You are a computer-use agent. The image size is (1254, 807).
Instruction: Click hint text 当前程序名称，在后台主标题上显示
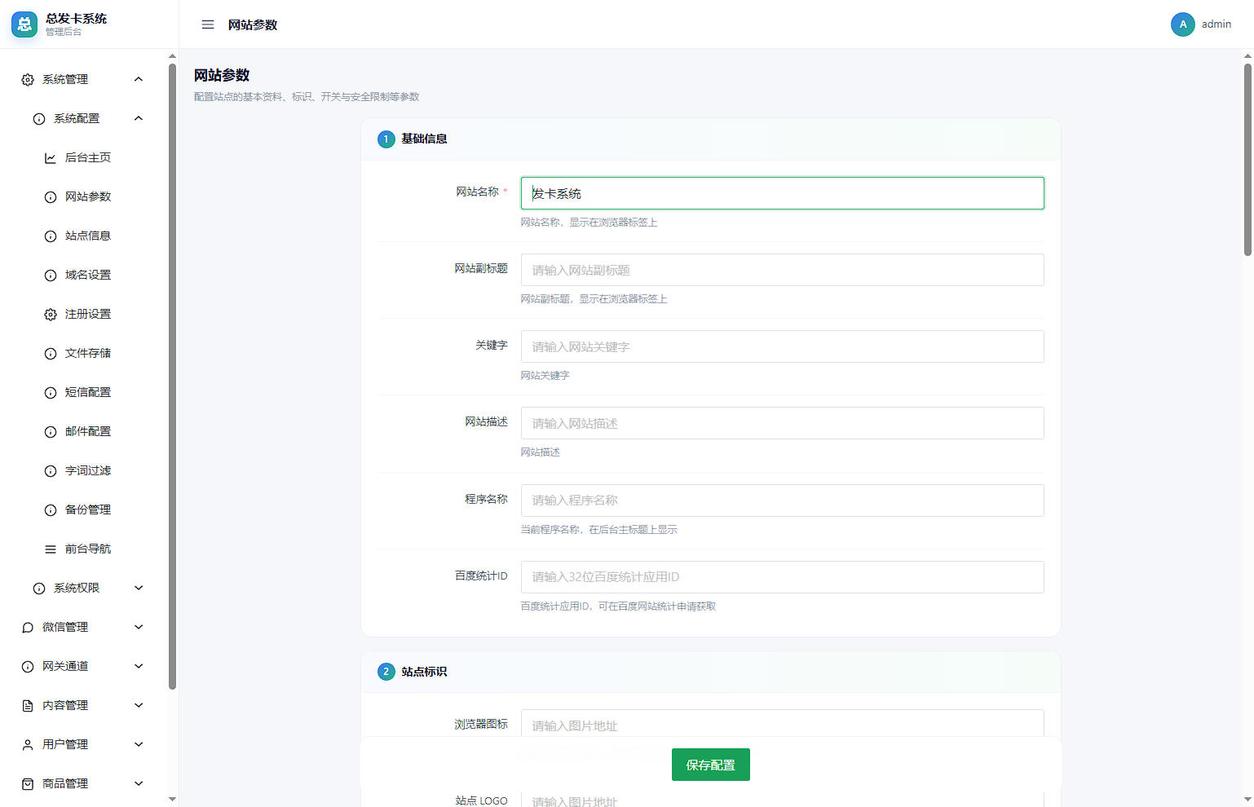click(x=599, y=530)
